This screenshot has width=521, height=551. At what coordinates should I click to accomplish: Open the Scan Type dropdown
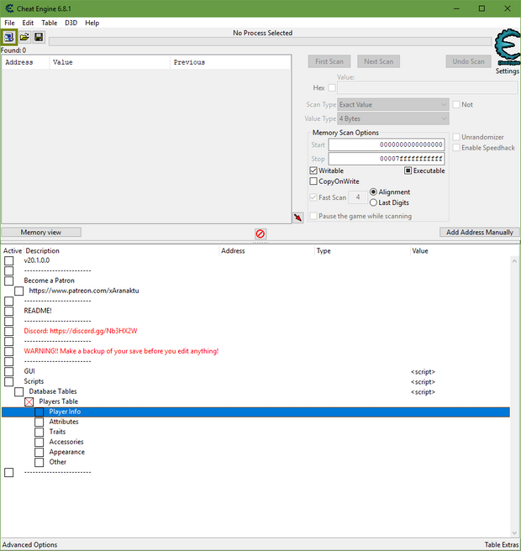[393, 105]
